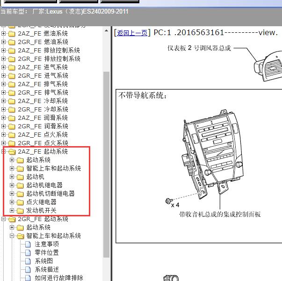Screen dimensions: 282x281
Task: Click folder icon of 2GR_FE 排气系统
Action: tap(12, 93)
